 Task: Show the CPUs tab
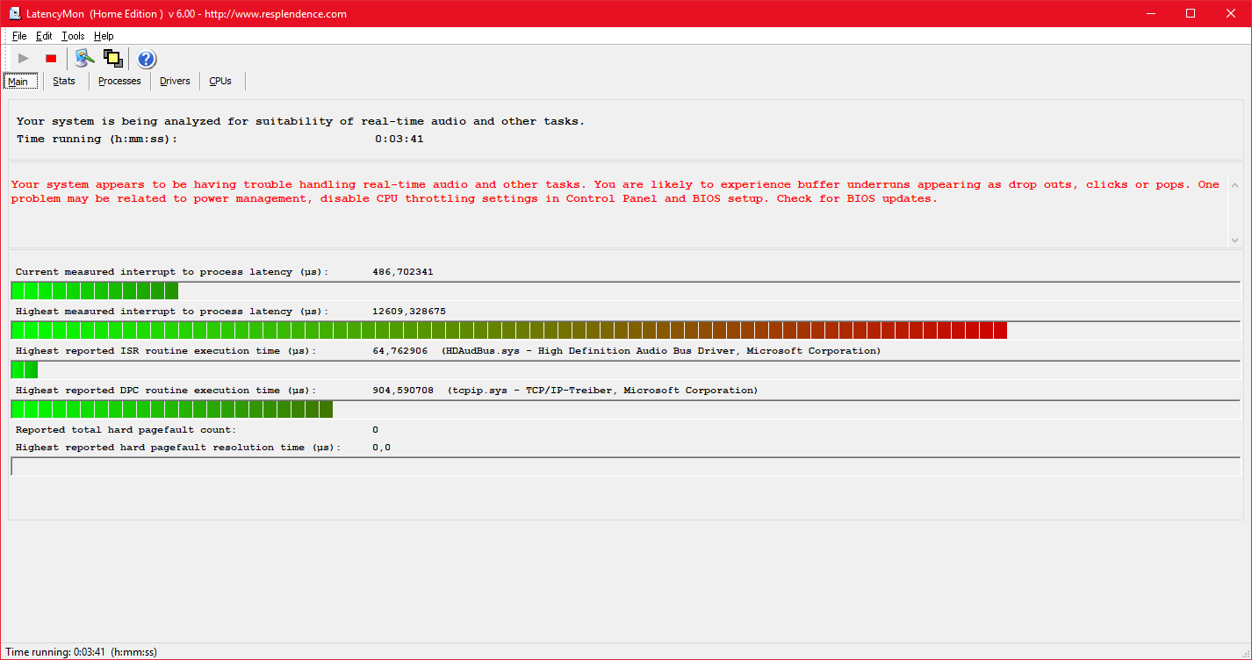pyautogui.click(x=220, y=81)
